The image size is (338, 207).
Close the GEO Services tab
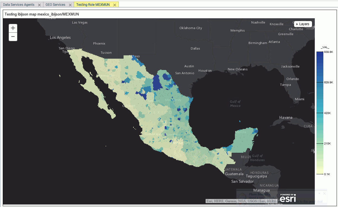click(70, 5)
